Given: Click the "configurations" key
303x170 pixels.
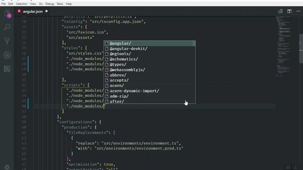Looking at the screenshot, I should pyautogui.click(x=76, y=122).
